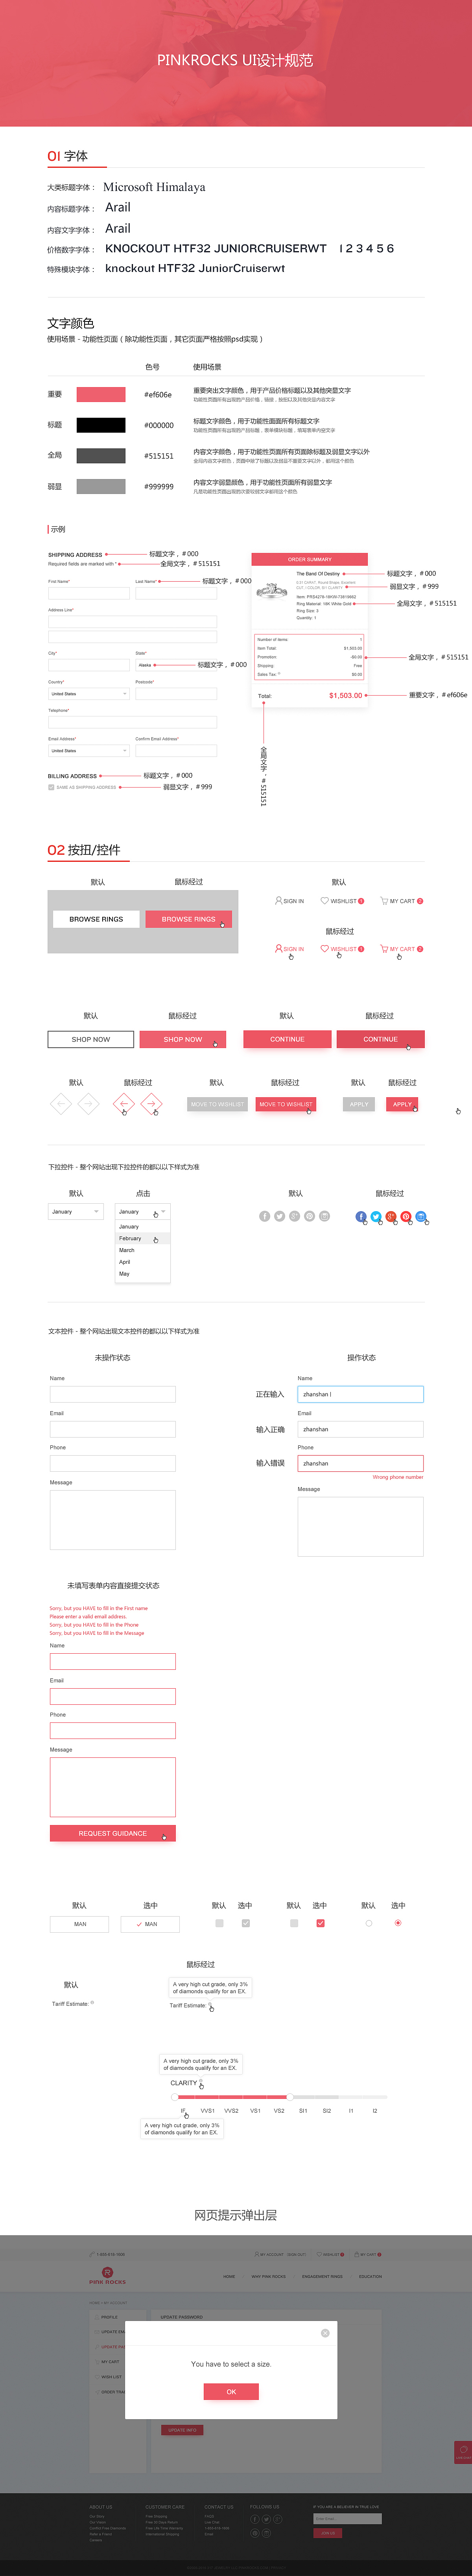Image resolution: width=472 pixels, height=2576 pixels.
Task: Click the white Browse Rings button
Action: point(96,919)
